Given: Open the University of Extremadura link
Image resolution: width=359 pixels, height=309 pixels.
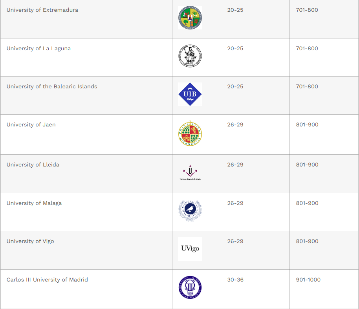Looking at the screenshot, I should (42, 10).
